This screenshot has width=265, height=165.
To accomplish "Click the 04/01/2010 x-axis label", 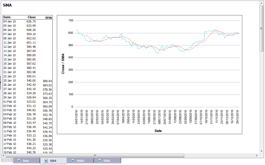I will click(76, 117).
